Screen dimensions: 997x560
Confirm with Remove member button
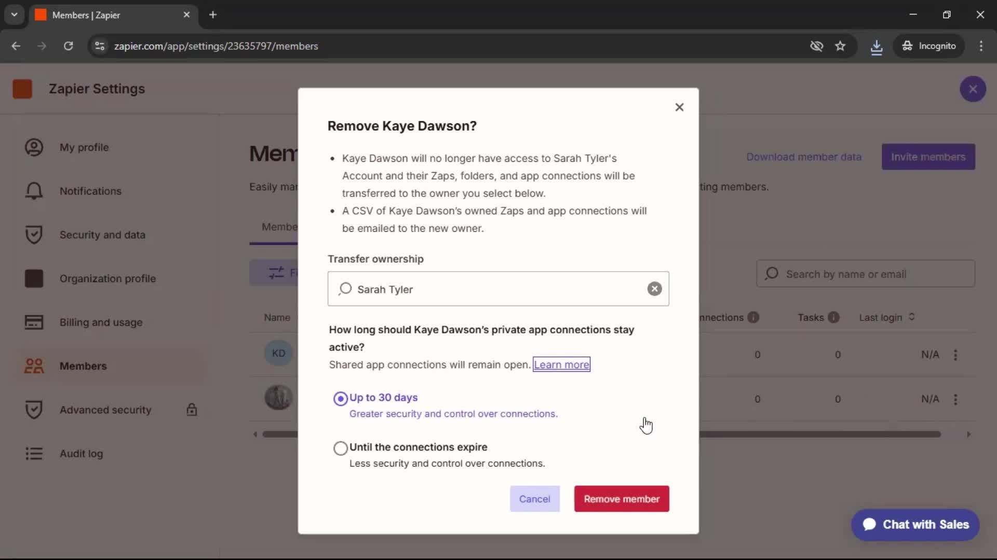pyautogui.click(x=622, y=499)
